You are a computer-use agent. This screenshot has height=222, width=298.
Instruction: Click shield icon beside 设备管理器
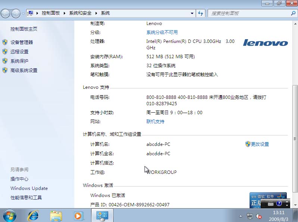(x=5, y=42)
